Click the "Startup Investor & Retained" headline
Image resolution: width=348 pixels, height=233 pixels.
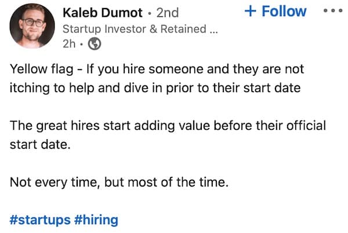[133, 28]
